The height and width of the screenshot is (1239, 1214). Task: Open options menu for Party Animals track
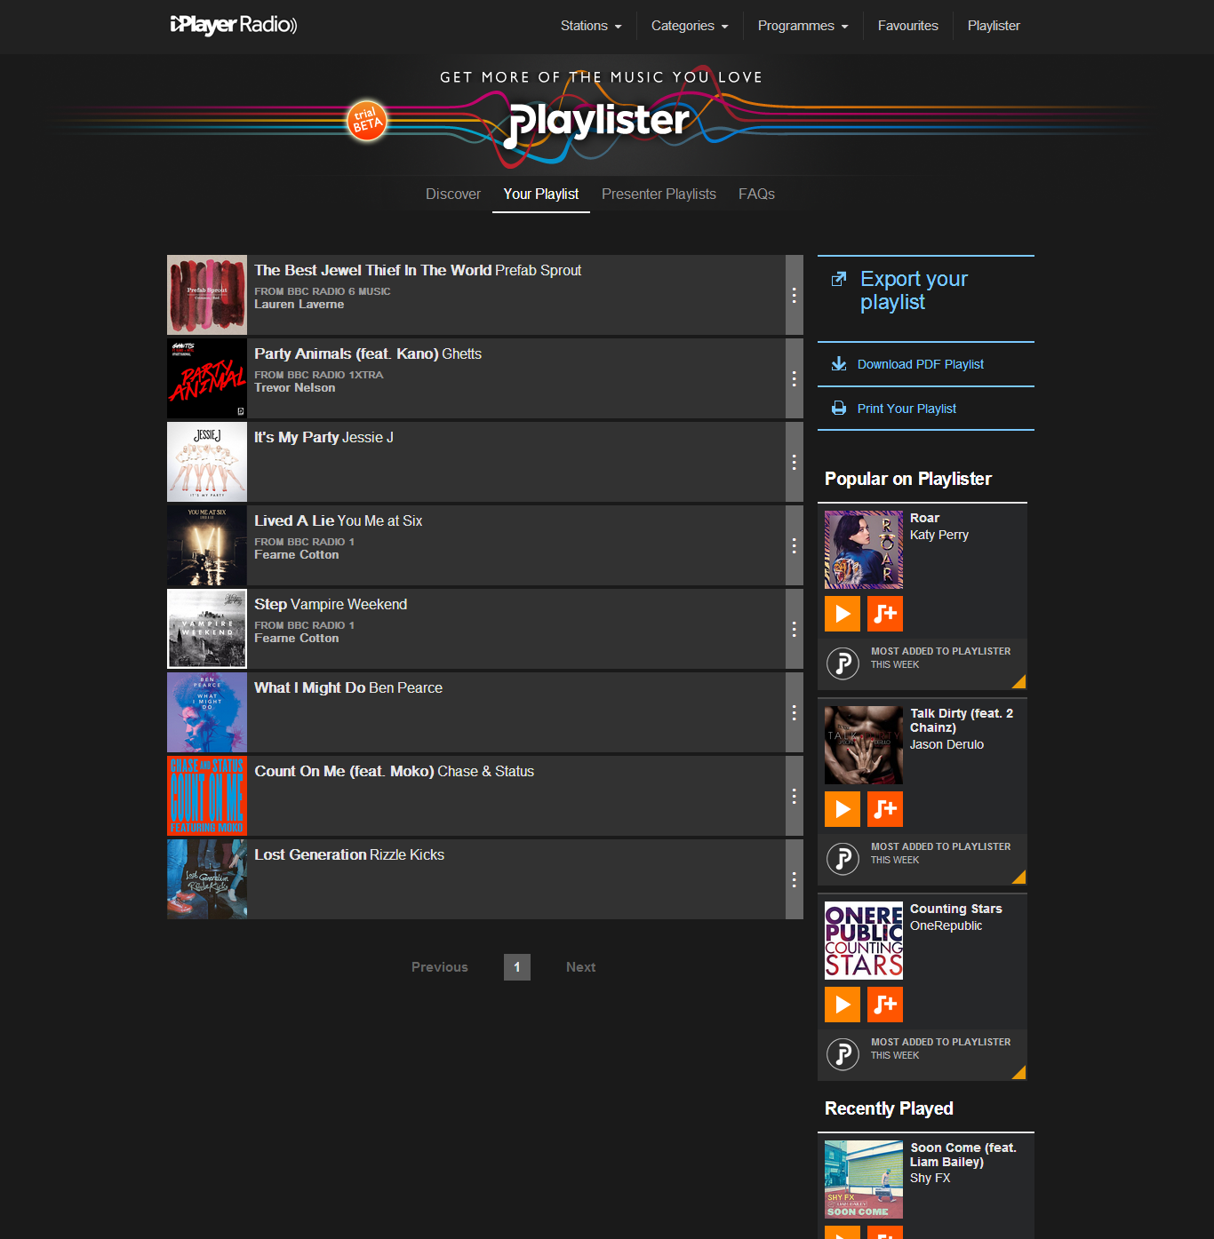[795, 378]
